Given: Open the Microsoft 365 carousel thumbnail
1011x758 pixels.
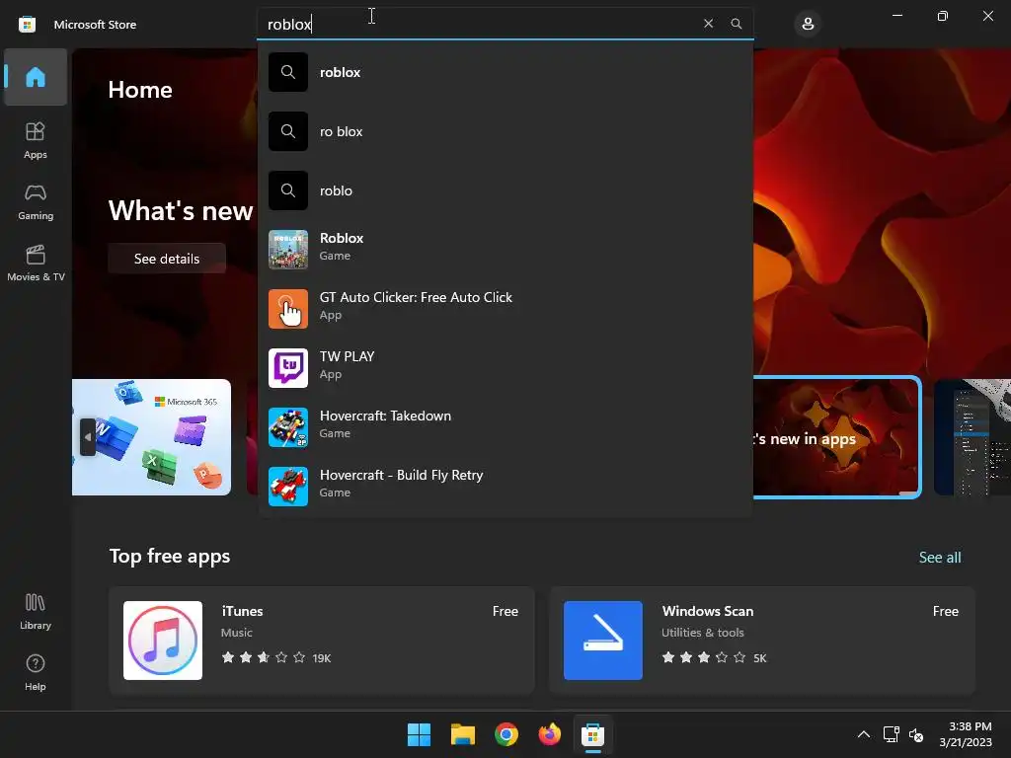Looking at the screenshot, I should (151, 437).
